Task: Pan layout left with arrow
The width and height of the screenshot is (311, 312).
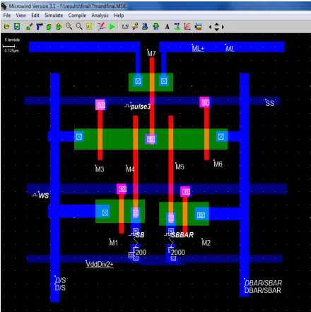Action: point(210,27)
